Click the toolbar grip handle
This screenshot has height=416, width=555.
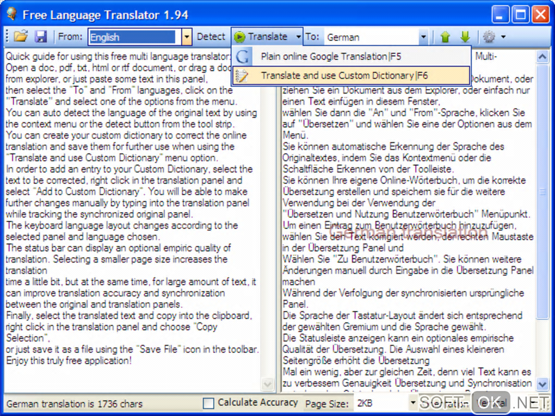7,37
